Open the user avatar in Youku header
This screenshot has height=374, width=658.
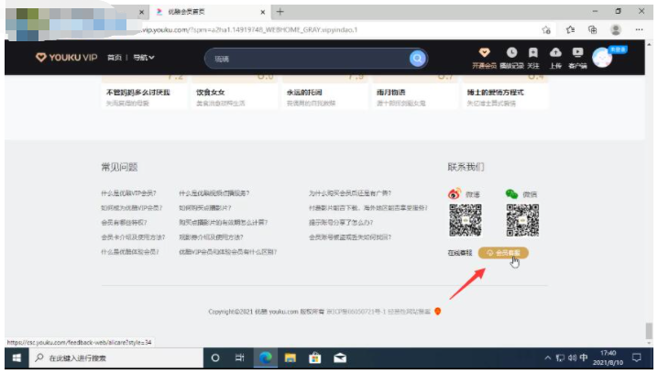[602, 58]
